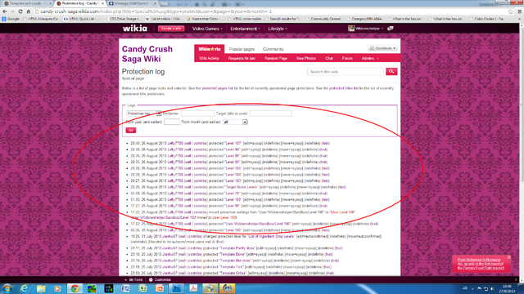Click the Candy Crush Saga Wiki title
This screenshot has height=294, width=524.
(x=147, y=54)
